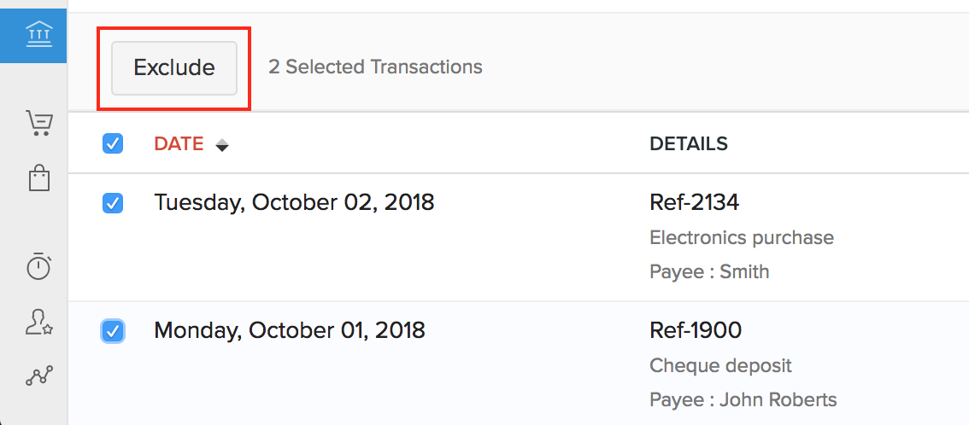Viewport: 969px width, 425px height.
Task: Open the Sales shopping cart icon
Action: (x=38, y=123)
